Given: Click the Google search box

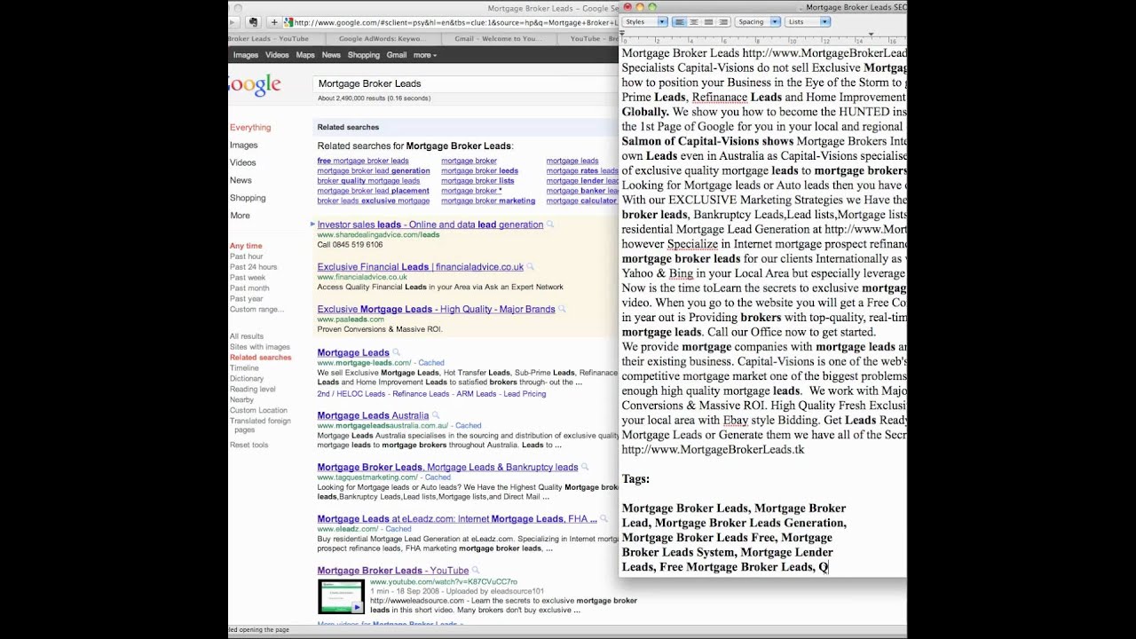Looking at the screenshot, I should tap(465, 83).
